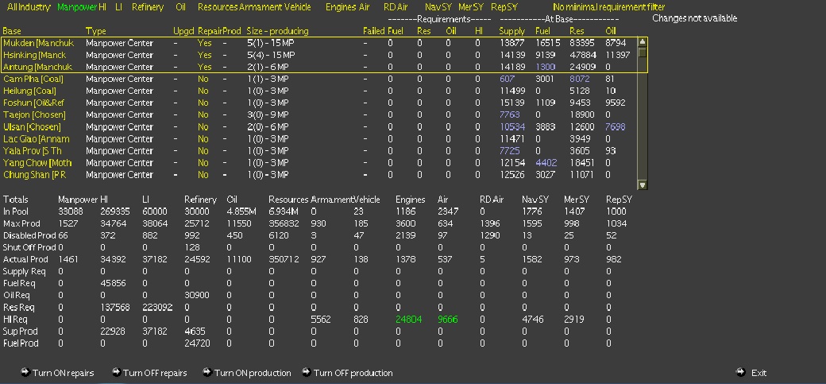Open the Foshun base row

click(33, 103)
